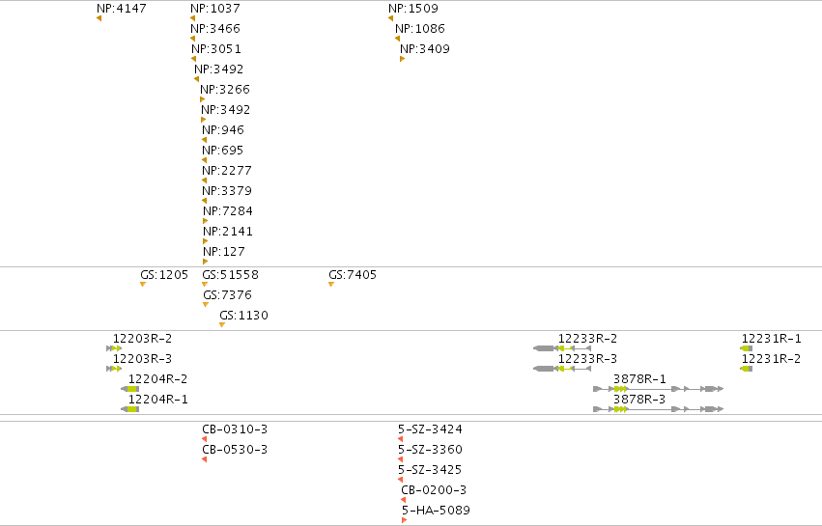Select the 5-SZ-3424 insertion label
The height and width of the screenshot is (526, 822).
pyautogui.click(x=430, y=429)
